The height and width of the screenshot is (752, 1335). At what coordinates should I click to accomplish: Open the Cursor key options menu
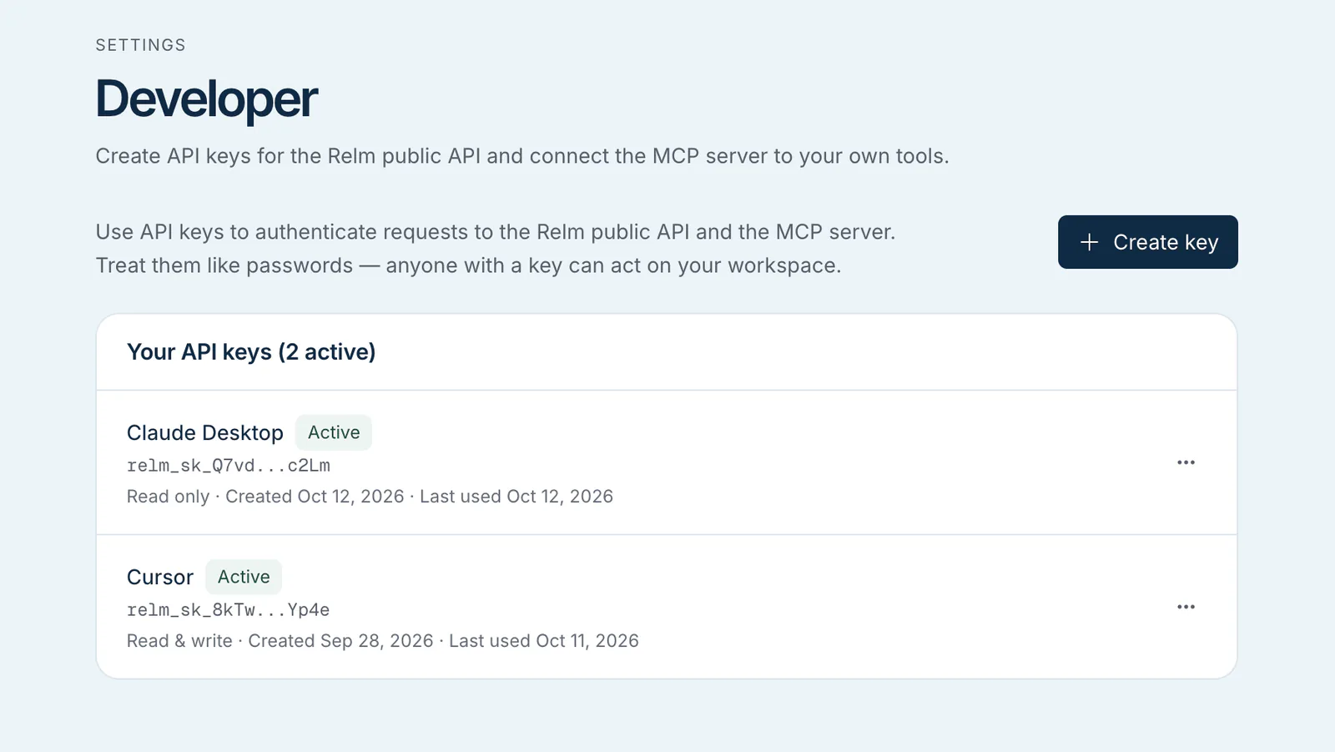[x=1186, y=607]
